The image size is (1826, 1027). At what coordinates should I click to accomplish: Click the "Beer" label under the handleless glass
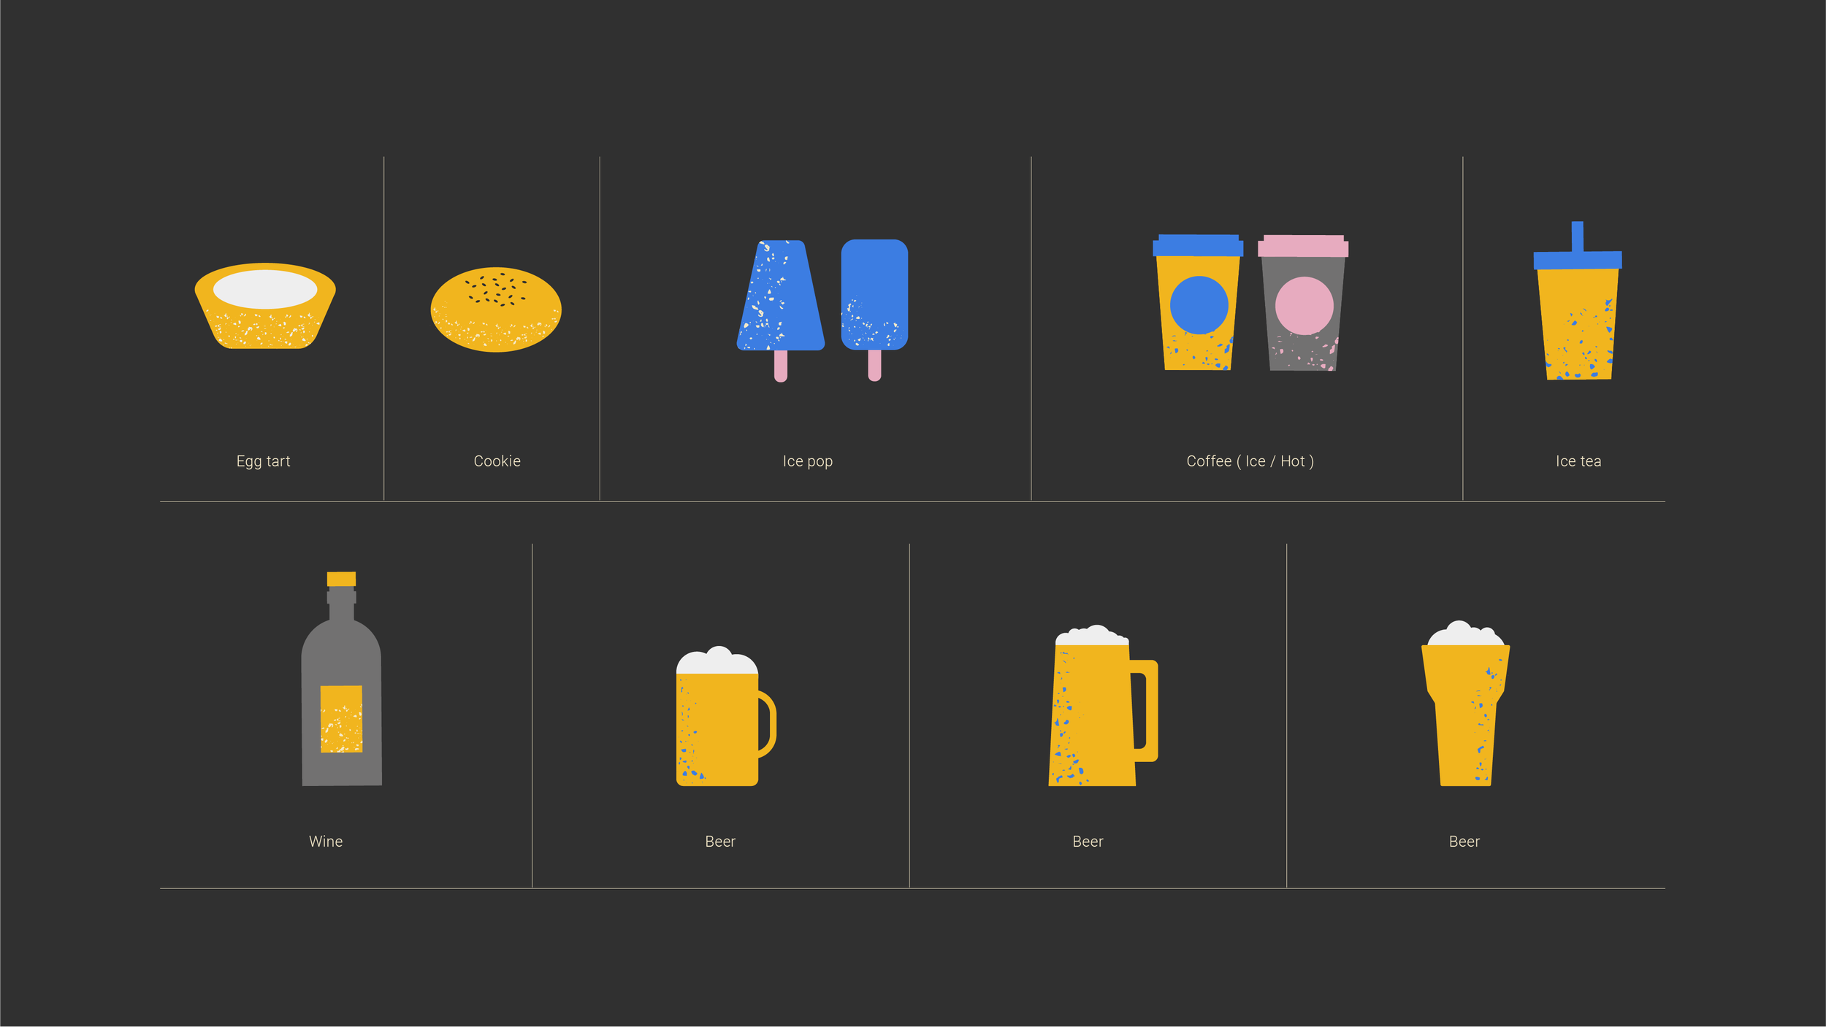[1464, 842]
